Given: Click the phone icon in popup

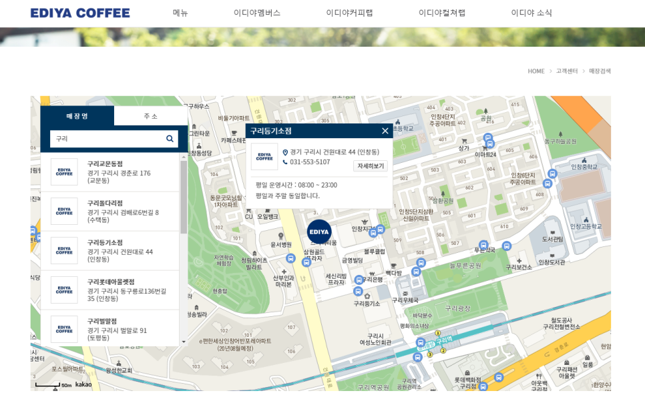Looking at the screenshot, I should pos(285,162).
